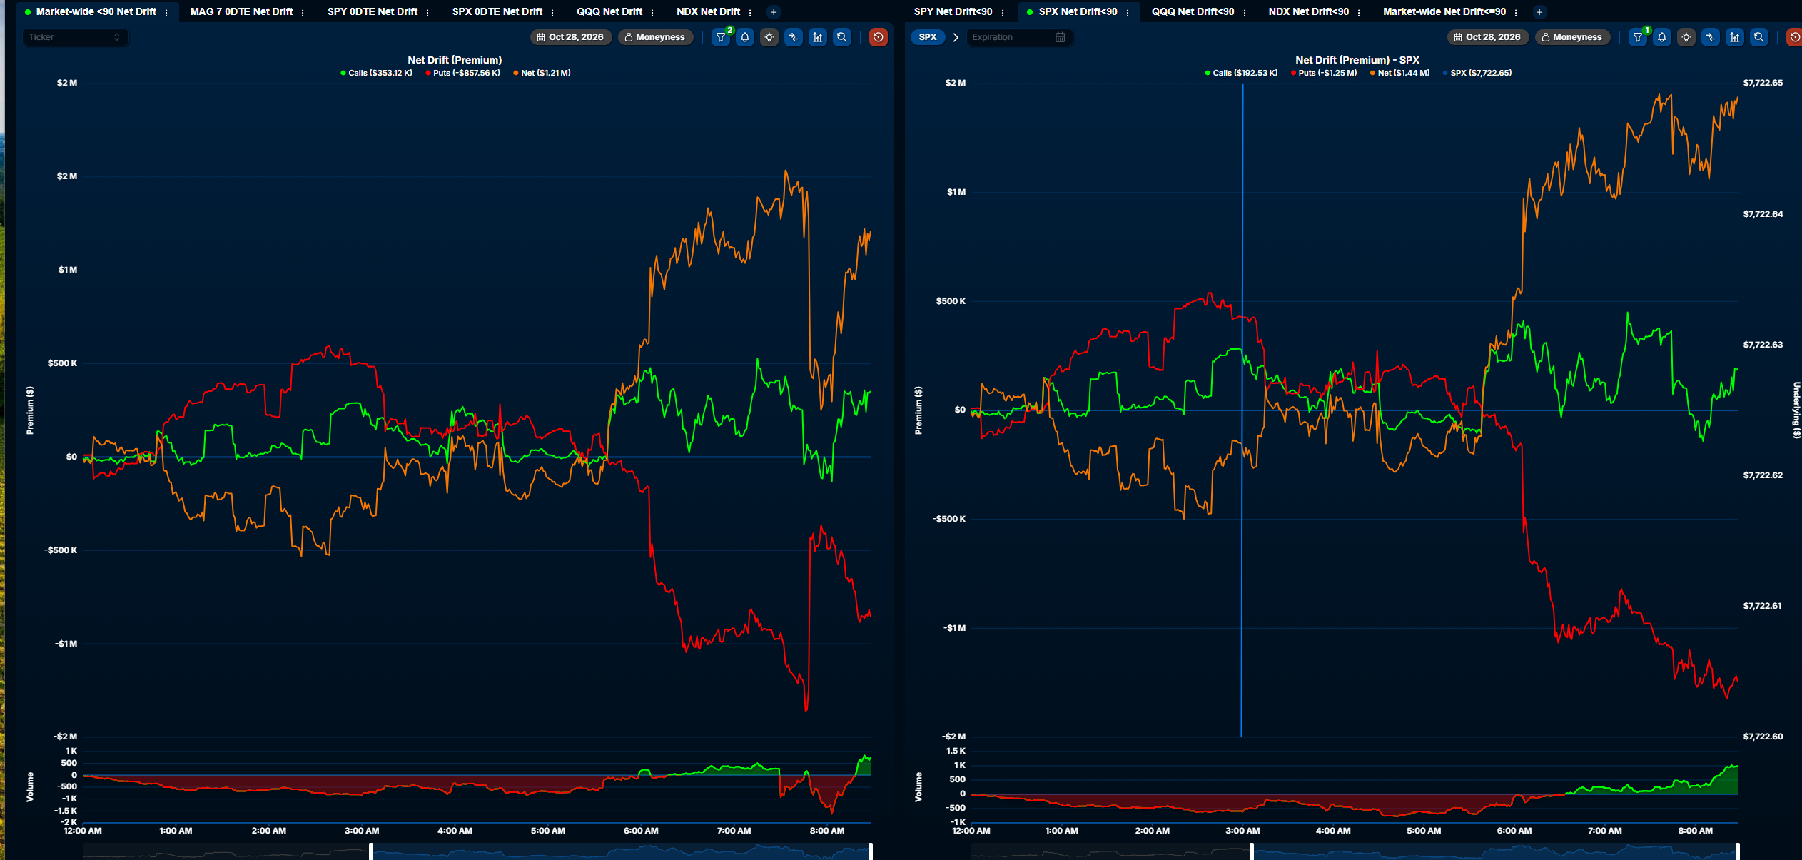Viewport: 1802px width, 860px height.
Task: Open the Ticker dropdown selector
Action: pyautogui.click(x=75, y=37)
